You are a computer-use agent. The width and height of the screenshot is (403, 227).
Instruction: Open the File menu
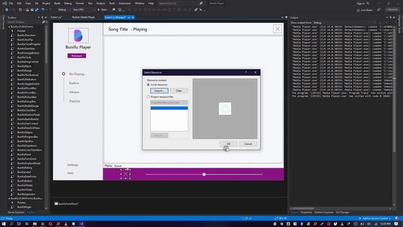point(11,3)
